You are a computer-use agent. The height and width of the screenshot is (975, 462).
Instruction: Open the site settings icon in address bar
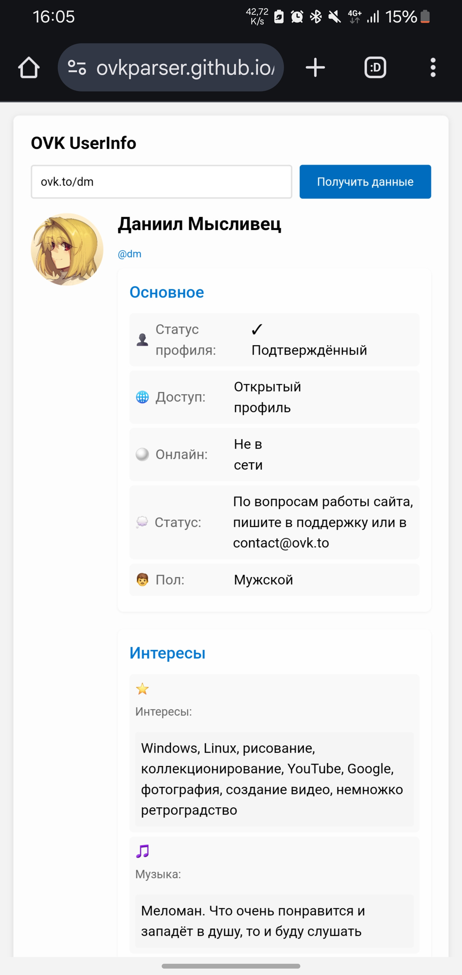[77, 68]
